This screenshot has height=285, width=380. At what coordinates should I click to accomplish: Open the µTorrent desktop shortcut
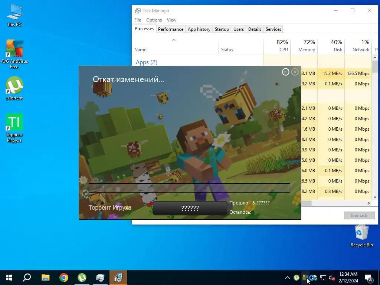14,88
